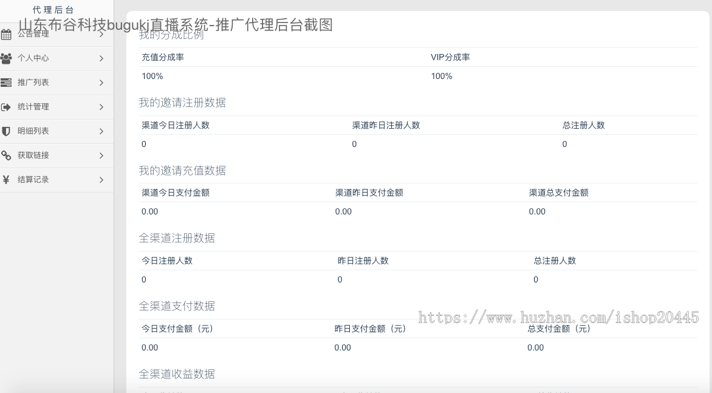The image size is (712, 393).
Task: Click the 我的邀请注册数据 section heading
Action: pyautogui.click(x=182, y=103)
